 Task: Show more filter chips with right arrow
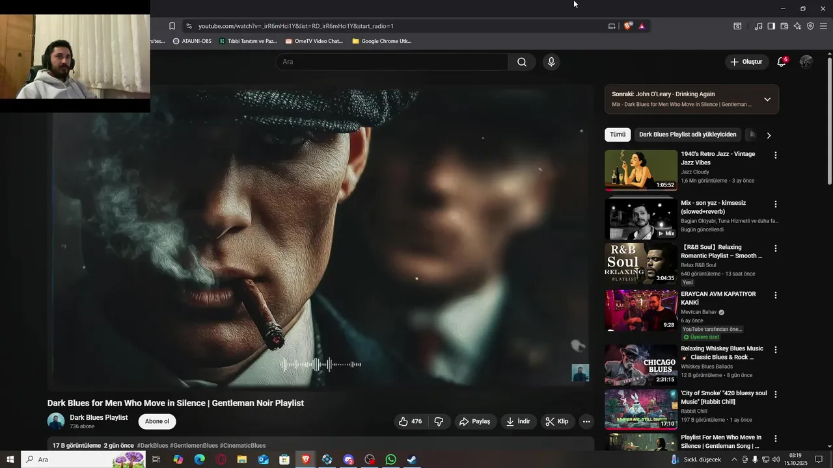[769, 135]
